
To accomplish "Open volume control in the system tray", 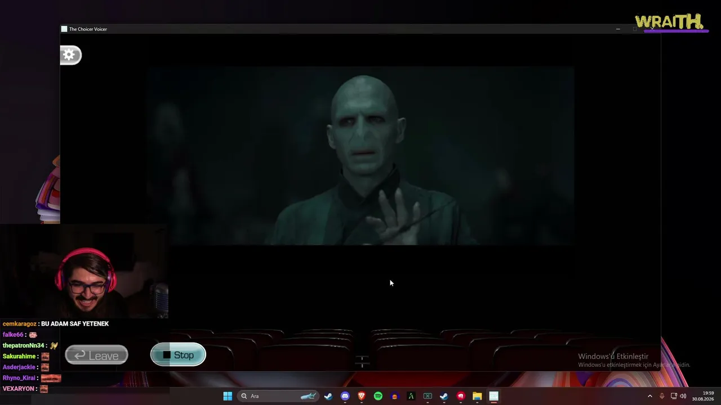I will pyautogui.click(x=683, y=396).
